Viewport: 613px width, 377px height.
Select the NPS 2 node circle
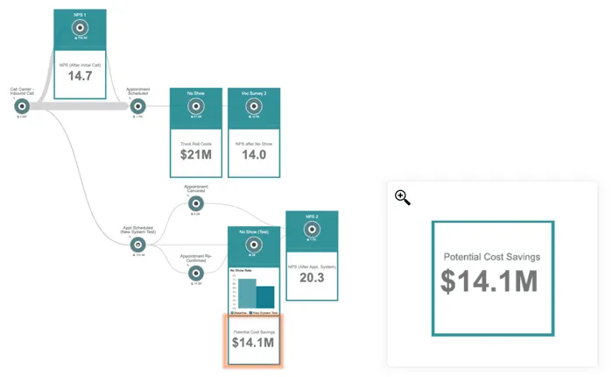tap(312, 229)
